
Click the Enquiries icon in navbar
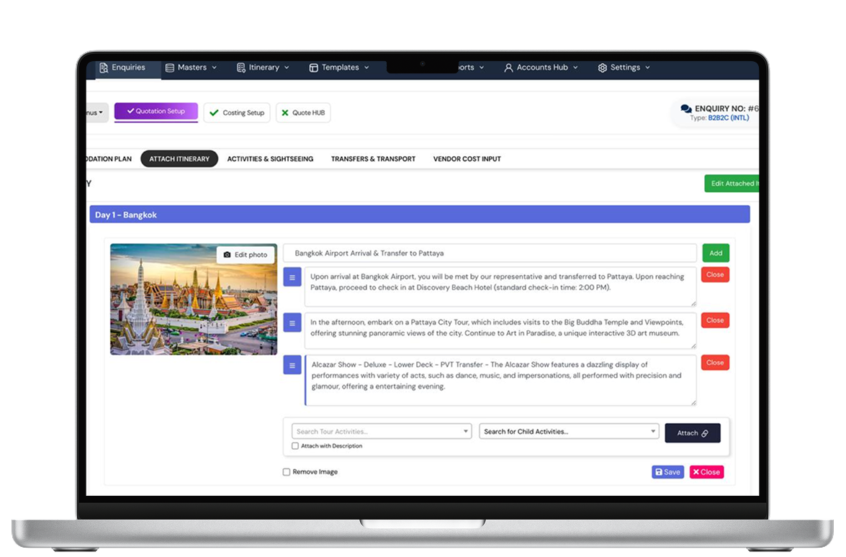(x=104, y=68)
